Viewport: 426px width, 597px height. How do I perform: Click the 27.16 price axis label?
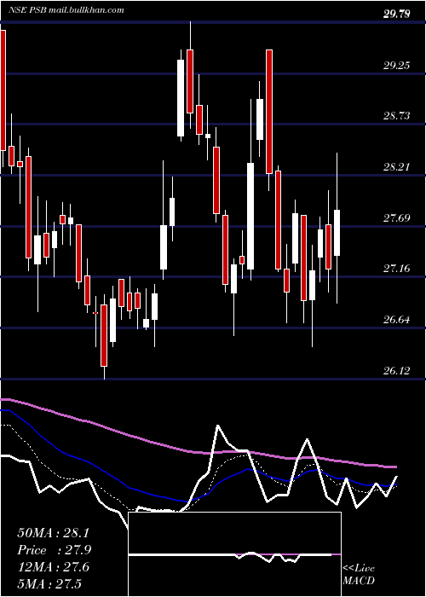397,269
